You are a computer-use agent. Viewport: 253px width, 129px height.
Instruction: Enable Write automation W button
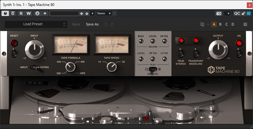click(x=28, y=13)
